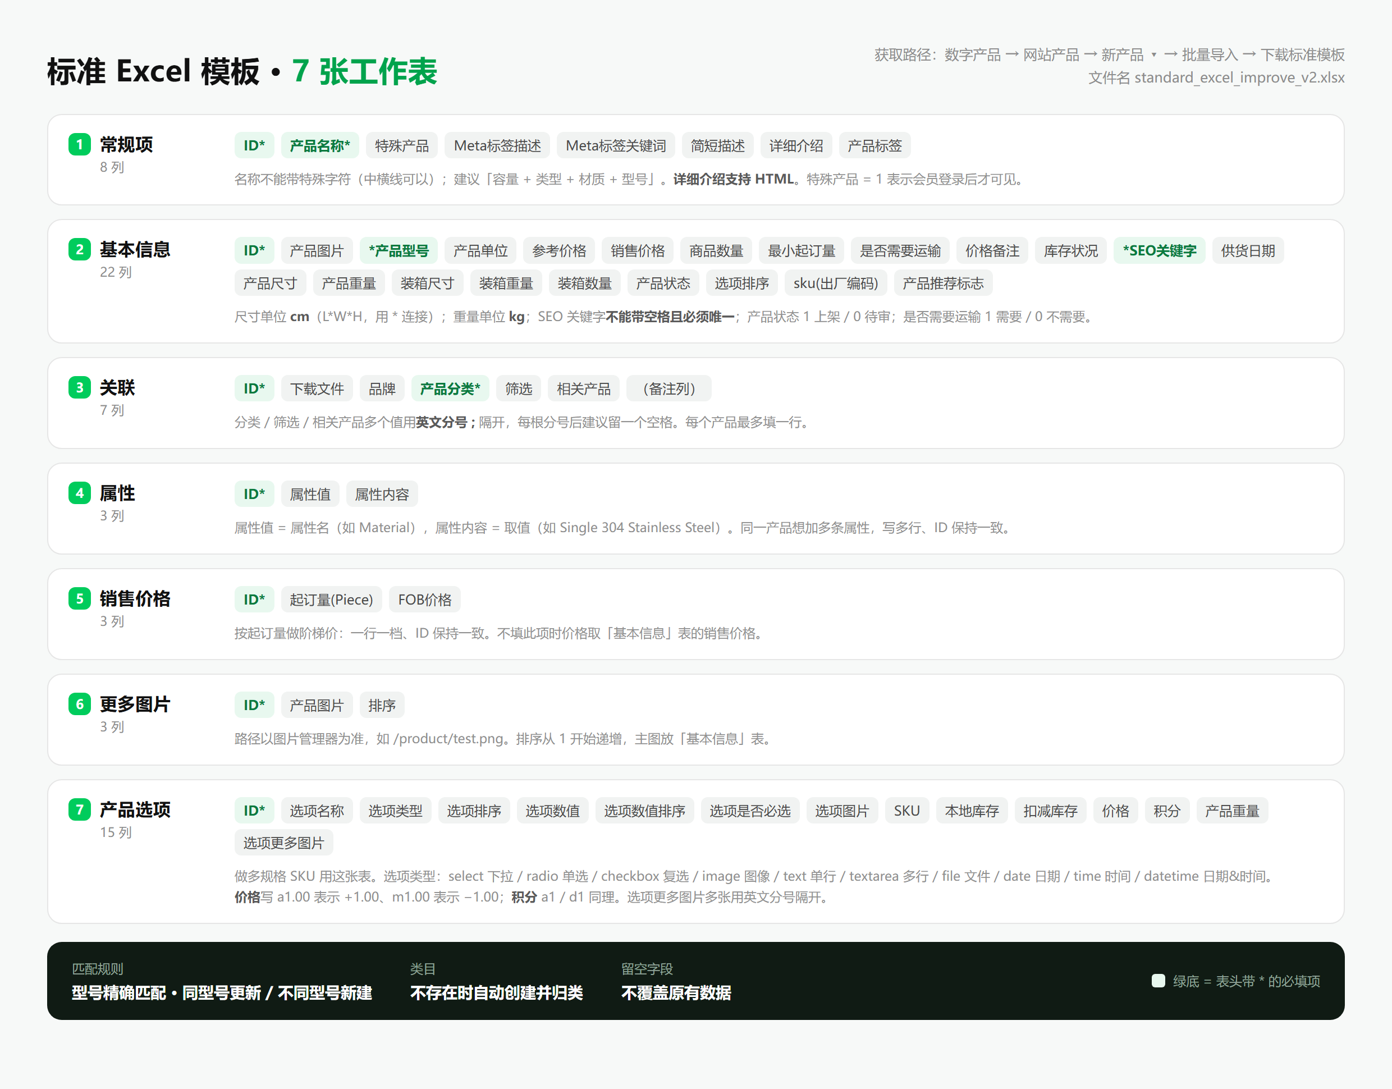Click the FOB价格 tag
Viewport: 1392px width, 1089px height.
[424, 600]
